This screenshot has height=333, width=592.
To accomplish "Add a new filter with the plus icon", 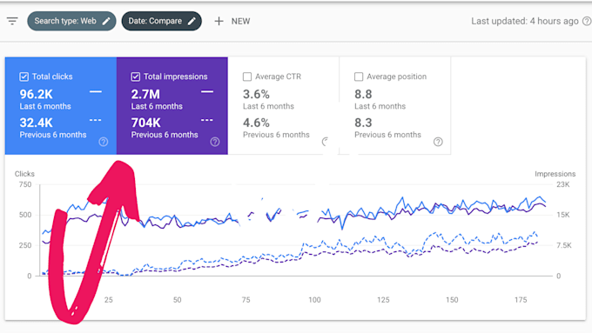I will tap(219, 21).
